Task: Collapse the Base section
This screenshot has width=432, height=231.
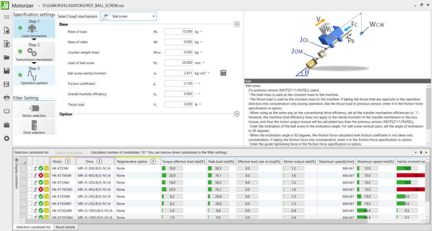Action: (x=237, y=24)
